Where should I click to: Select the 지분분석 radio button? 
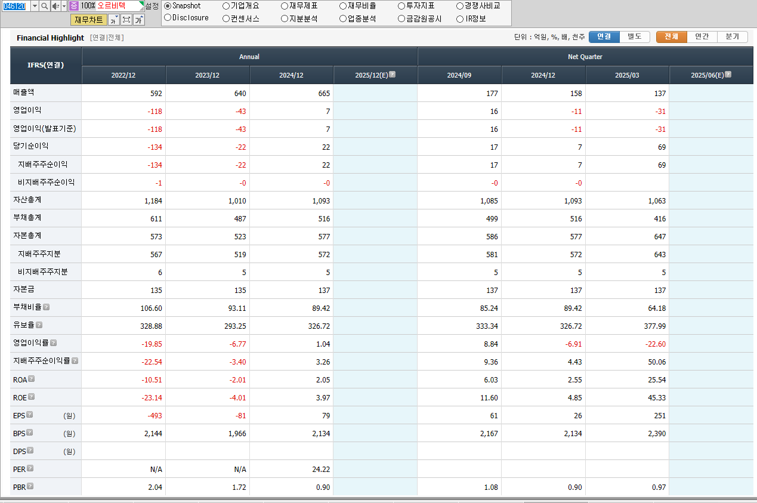click(x=285, y=18)
